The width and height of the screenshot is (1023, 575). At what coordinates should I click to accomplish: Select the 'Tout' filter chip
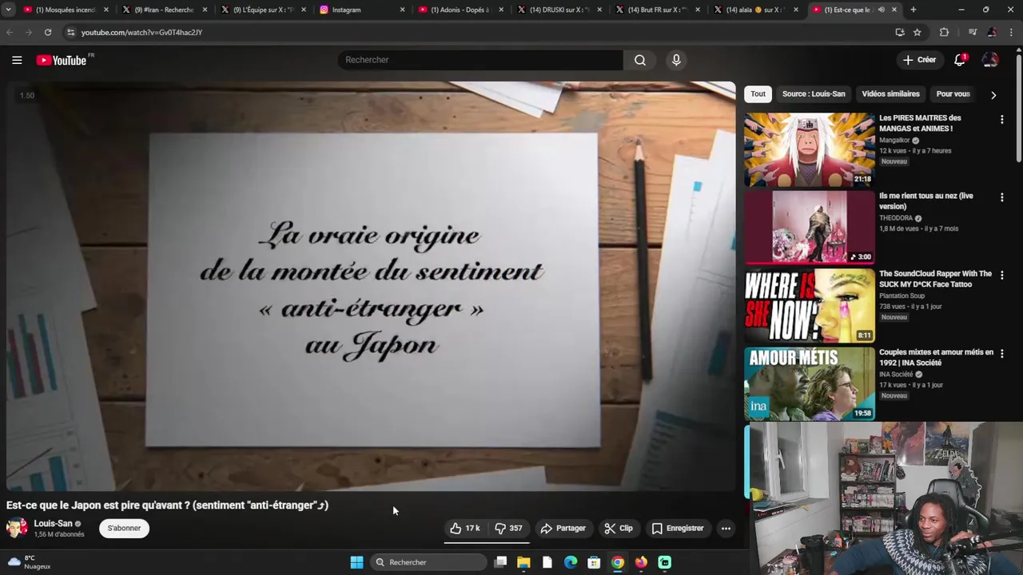point(758,93)
